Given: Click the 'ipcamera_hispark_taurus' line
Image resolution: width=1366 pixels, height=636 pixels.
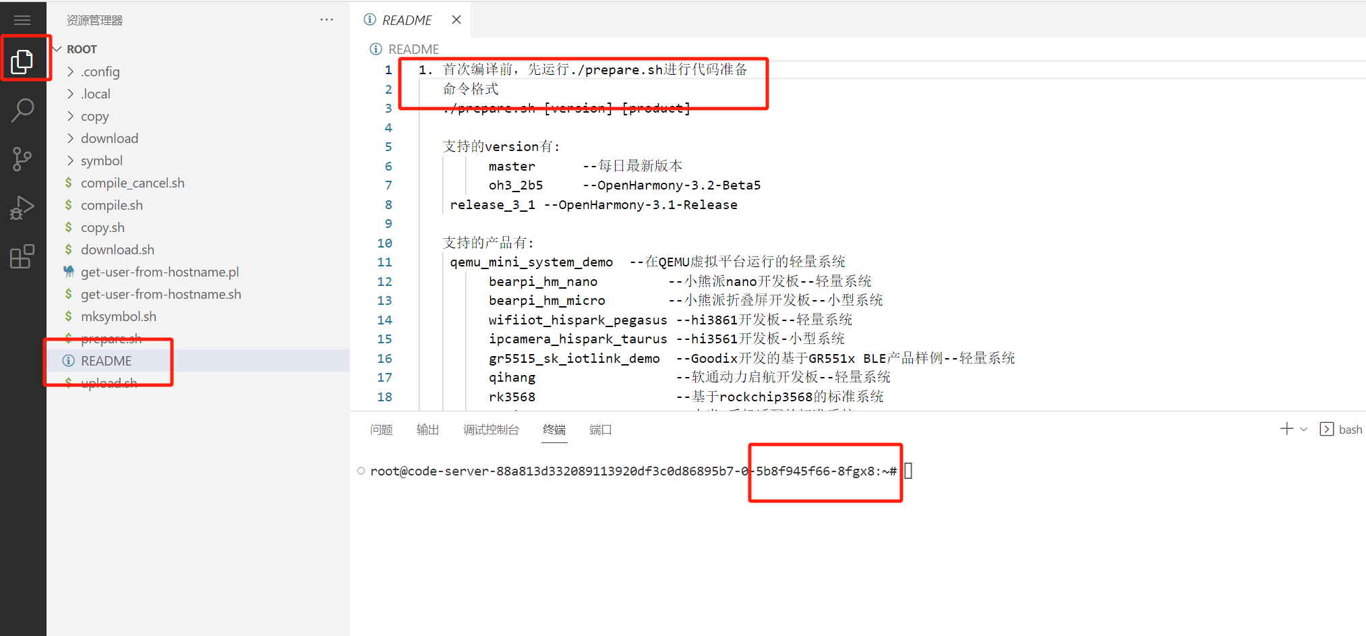Looking at the screenshot, I should tap(666, 339).
